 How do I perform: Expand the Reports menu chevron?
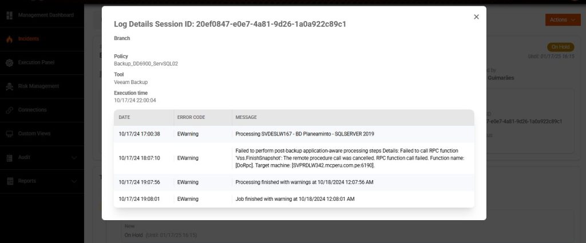74,181
